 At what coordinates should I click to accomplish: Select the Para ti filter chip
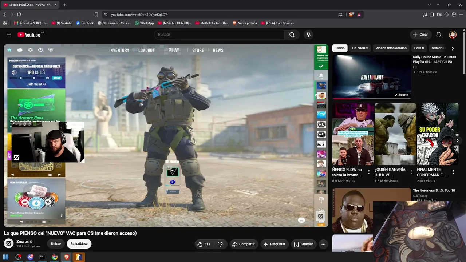coord(419,48)
